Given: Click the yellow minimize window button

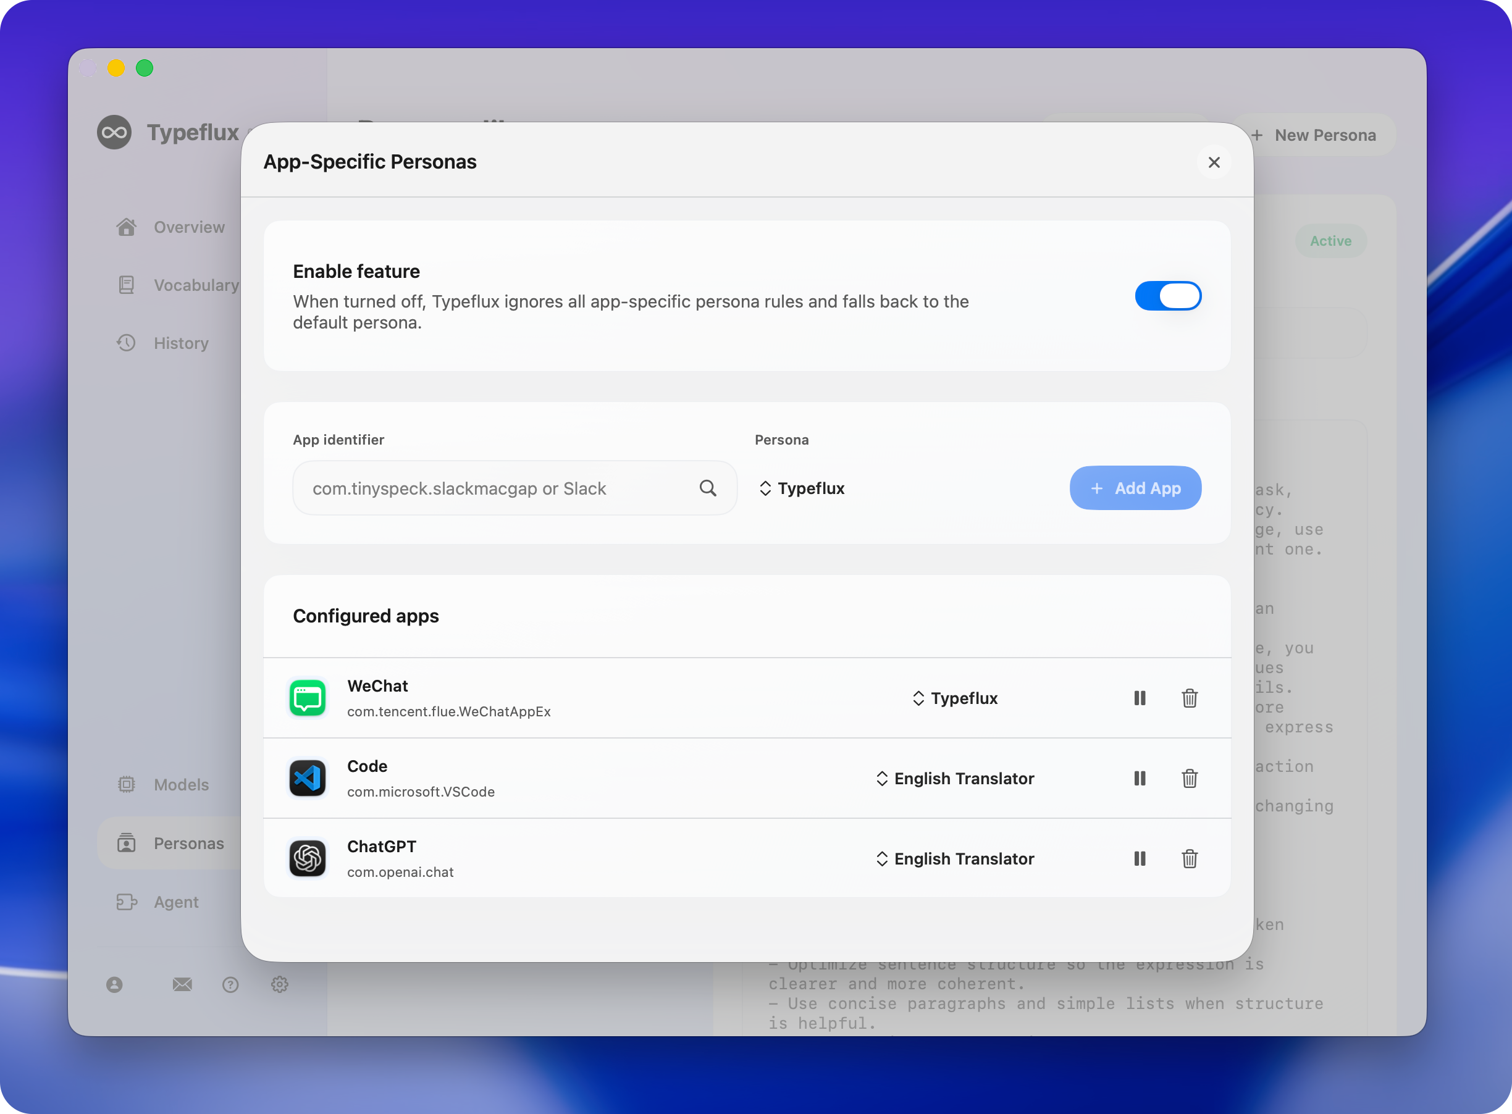Looking at the screenshot, I should point(116,68).
